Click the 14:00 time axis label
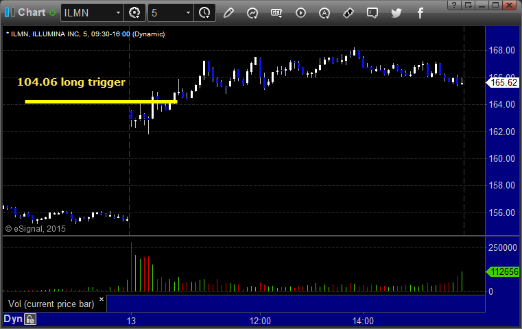The image size is (522, 329). pyautogui.click(x=363, y=321)
